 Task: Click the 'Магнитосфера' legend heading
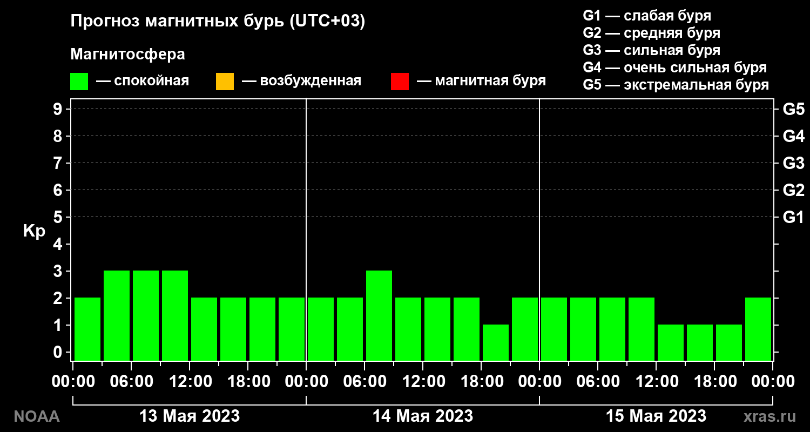(127, 55)
